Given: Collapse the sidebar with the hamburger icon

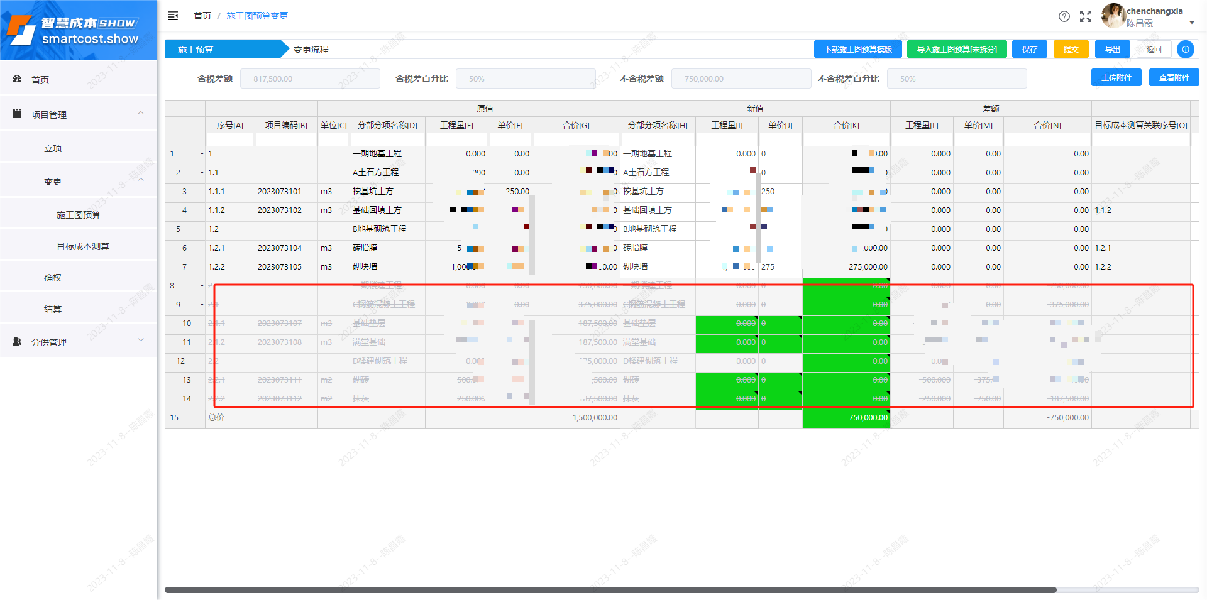Looking at the screenshot, I should 173,16.
